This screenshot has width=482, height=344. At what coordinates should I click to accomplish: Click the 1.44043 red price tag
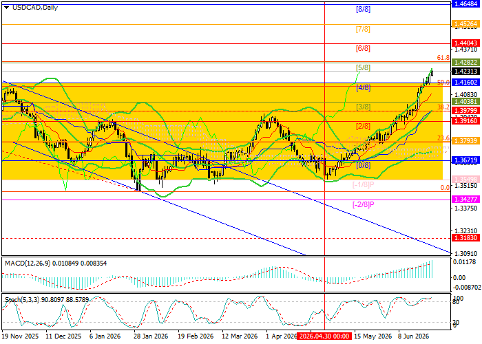(x=465, y=43)
